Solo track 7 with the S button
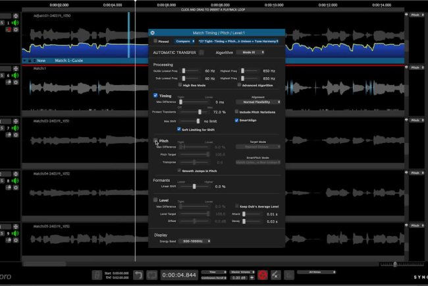The image size is (428, 286). [2, 128]
